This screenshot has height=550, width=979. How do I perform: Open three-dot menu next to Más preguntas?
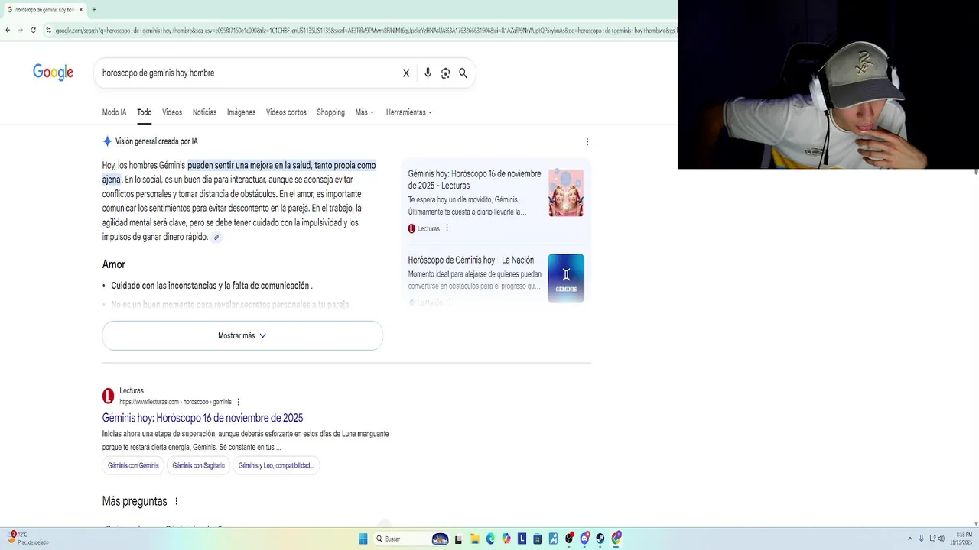pyautogui.click(x=176, y=501)
